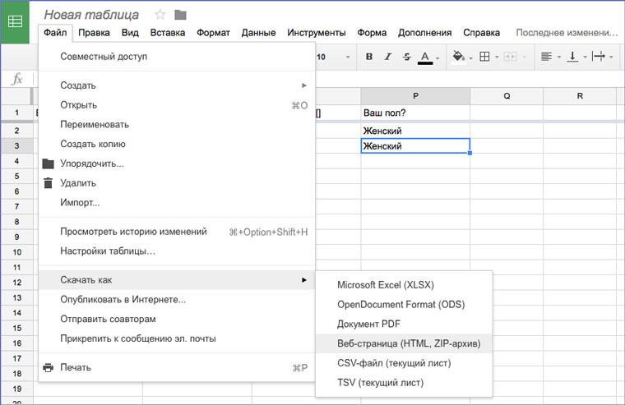Viewport: 625px width, 405px height.
Task: Open the text wrapping tool
Action: point(599,57)
